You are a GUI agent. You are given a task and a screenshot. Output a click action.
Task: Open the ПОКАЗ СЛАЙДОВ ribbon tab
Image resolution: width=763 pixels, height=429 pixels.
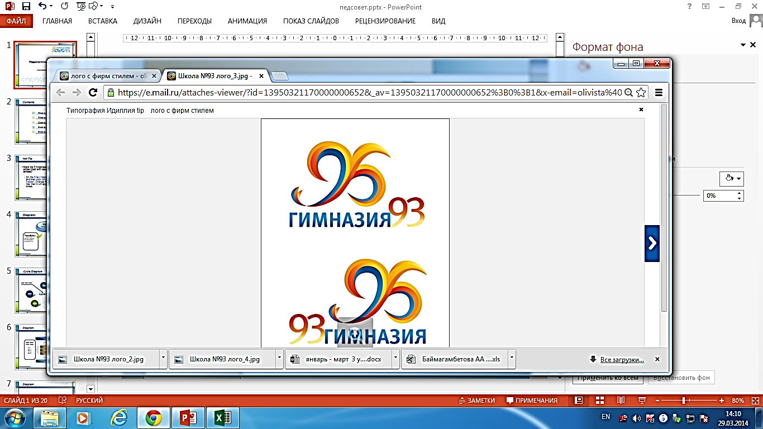point(311,21)
